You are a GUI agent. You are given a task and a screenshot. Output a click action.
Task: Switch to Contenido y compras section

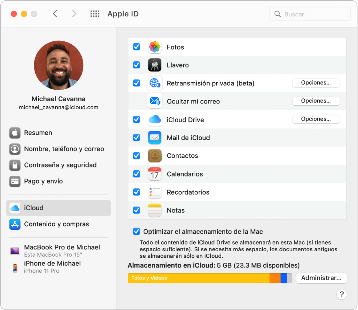click(x=56, y=224)
